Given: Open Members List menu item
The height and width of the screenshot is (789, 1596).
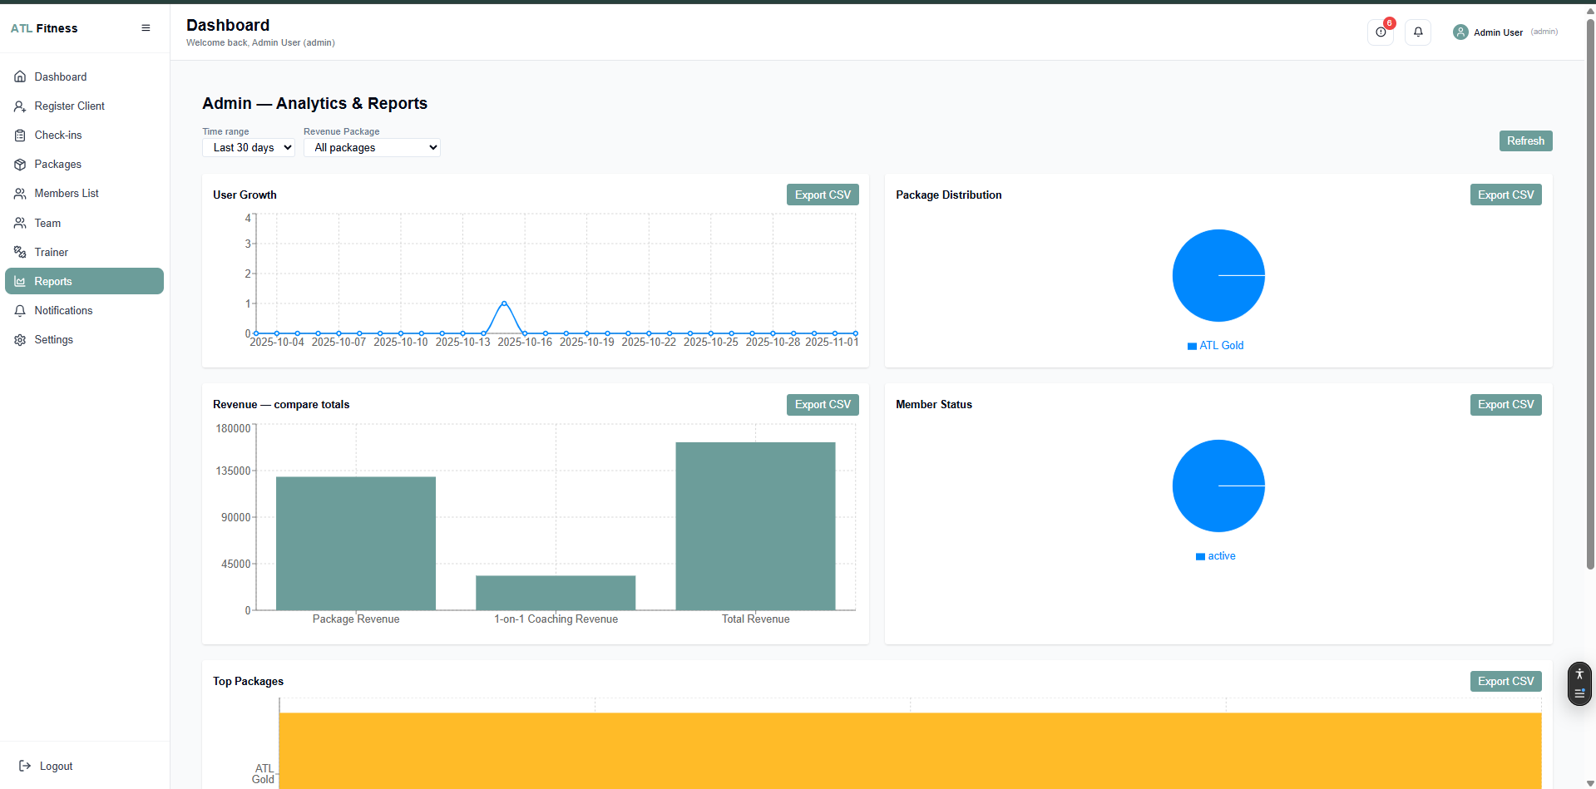Looking at the screenshot, I should 84,194.
